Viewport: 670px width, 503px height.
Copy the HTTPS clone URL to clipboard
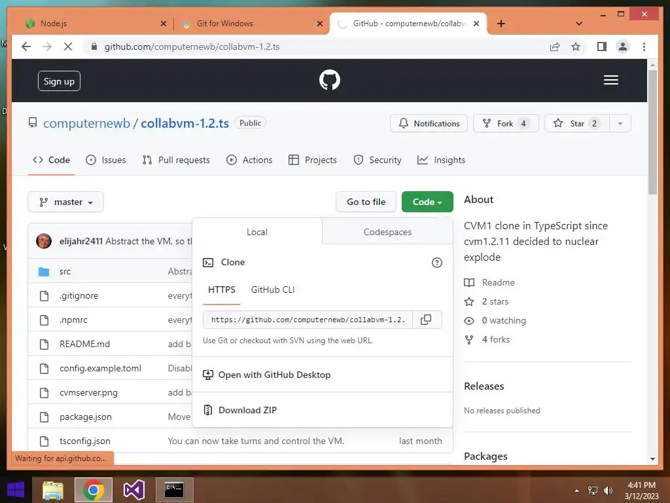tap(426, 320)
